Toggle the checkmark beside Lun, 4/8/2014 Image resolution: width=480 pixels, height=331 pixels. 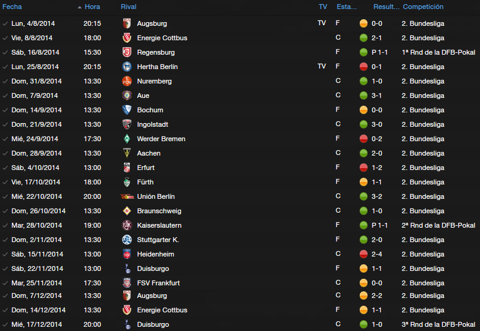[5, 23]
